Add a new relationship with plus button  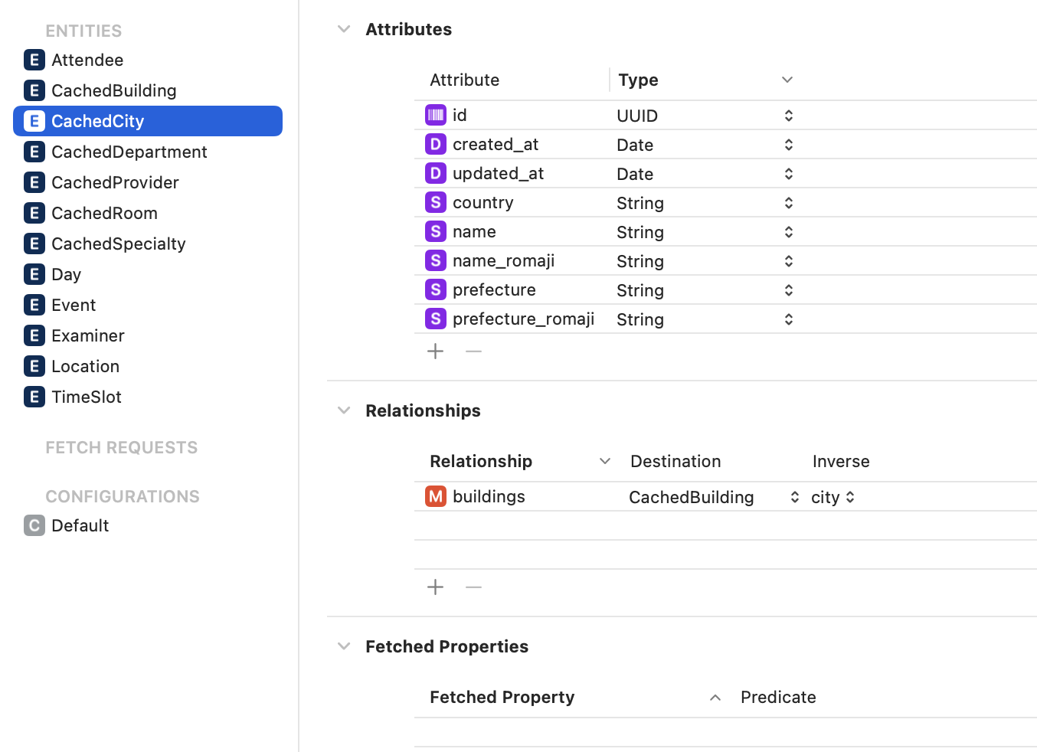point(436,587)
